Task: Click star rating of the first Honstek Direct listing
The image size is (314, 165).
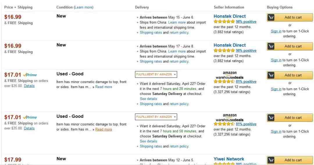Action: click(x=224, y=22)
